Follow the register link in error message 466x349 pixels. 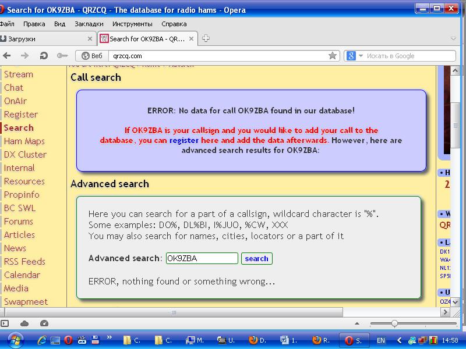coord(184,140)
